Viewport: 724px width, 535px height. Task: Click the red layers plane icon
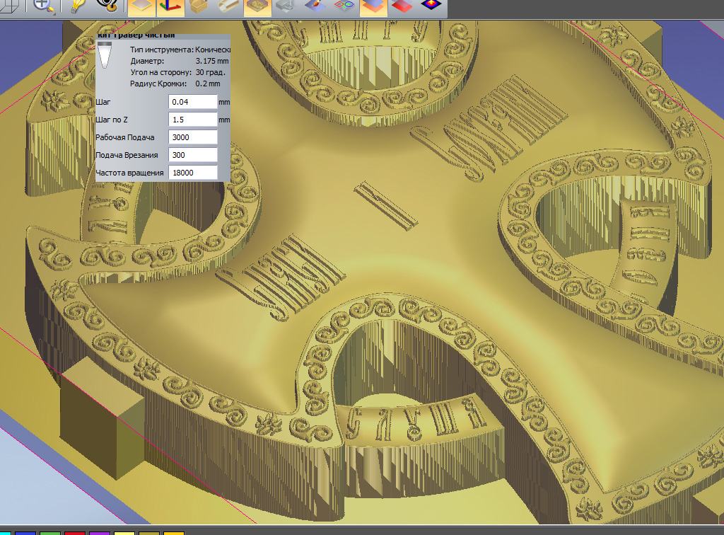402,6
